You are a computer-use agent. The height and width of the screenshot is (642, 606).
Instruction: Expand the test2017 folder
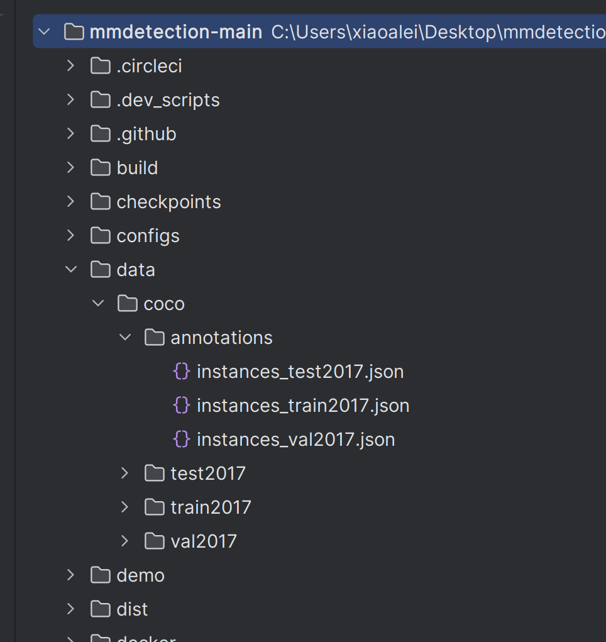125,473
